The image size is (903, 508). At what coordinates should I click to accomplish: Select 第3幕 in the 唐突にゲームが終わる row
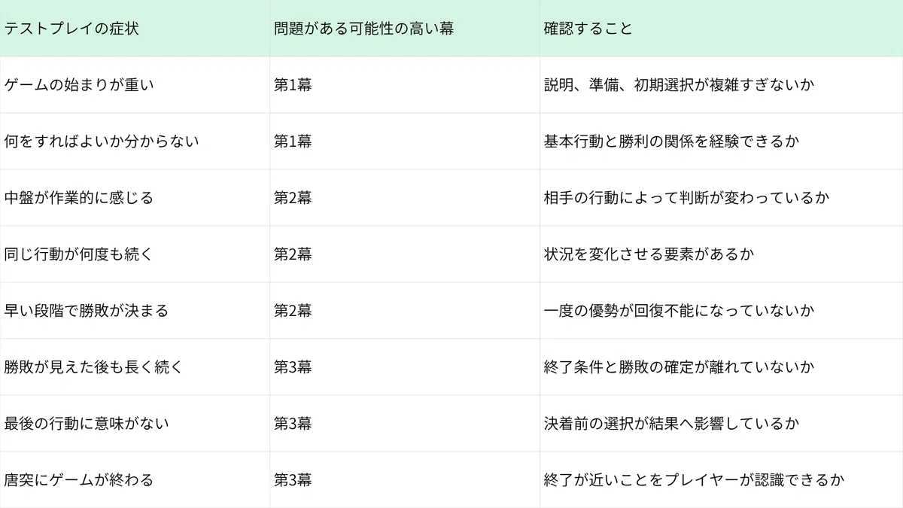[404, 480]
